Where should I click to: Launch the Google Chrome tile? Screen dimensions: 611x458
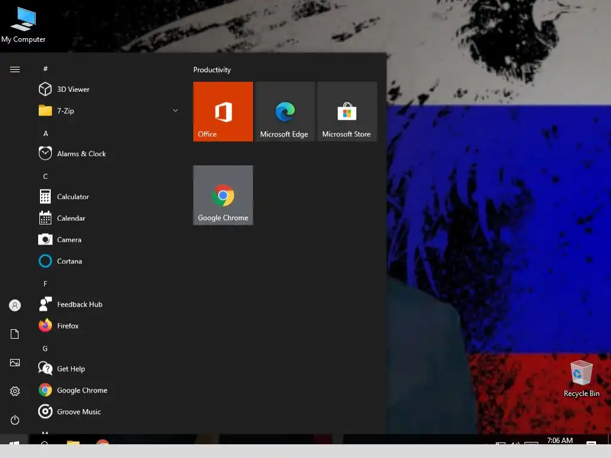223,195
